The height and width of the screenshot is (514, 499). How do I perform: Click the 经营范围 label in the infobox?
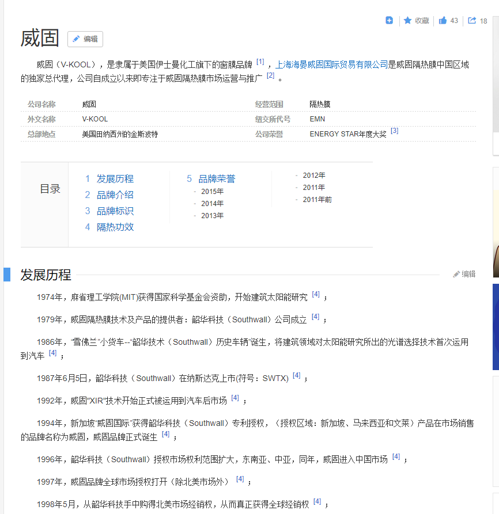click(269, 104)
